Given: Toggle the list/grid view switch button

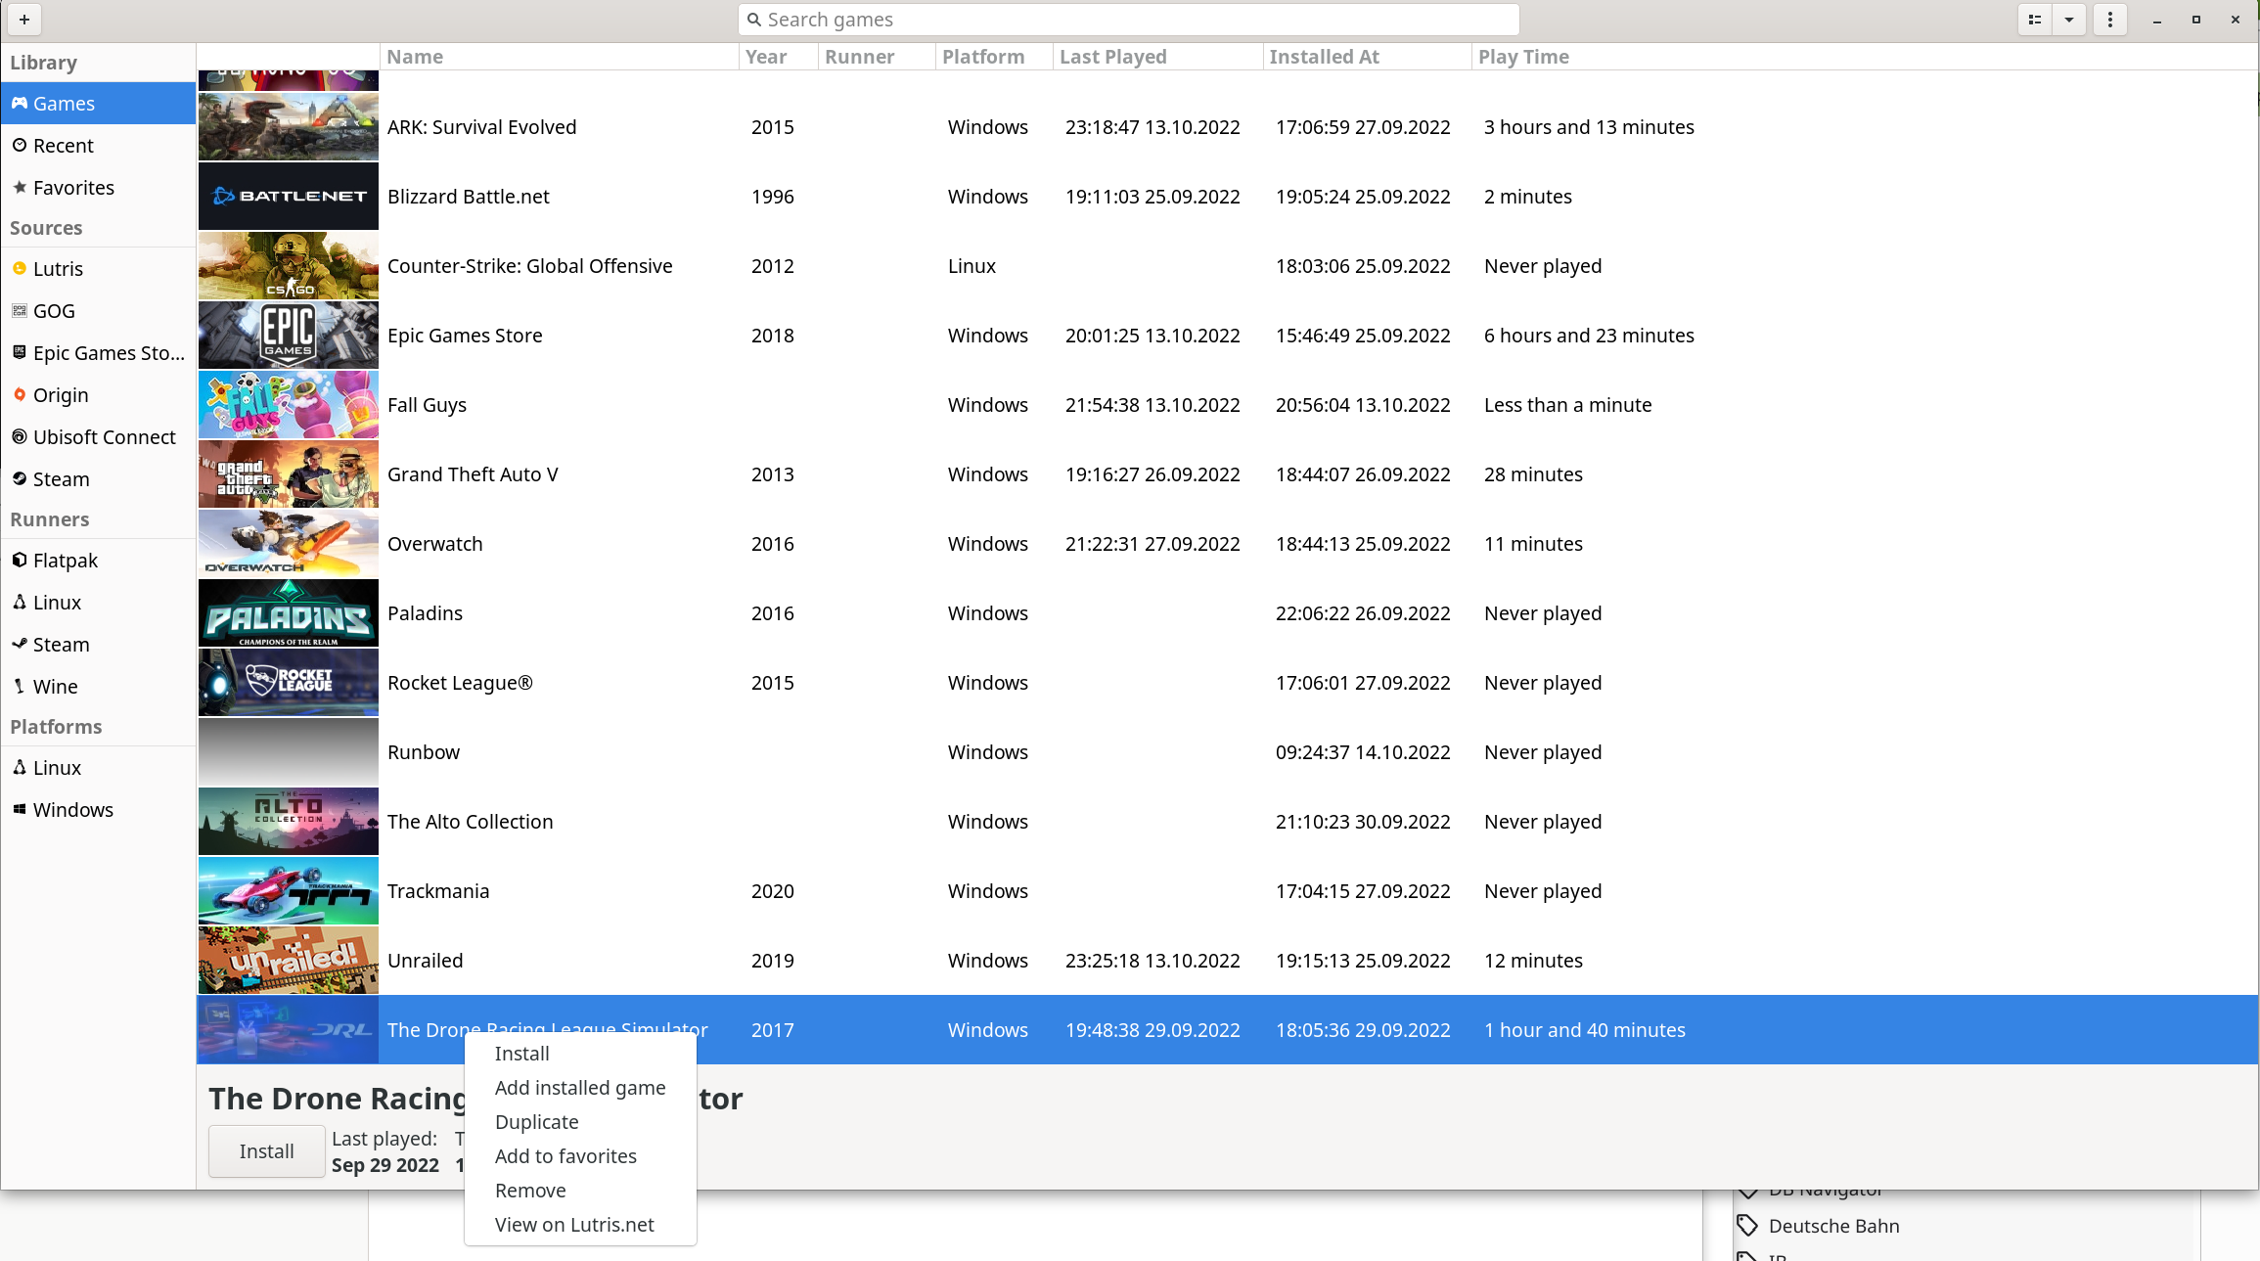Looking at the screenshot, I should pyautogui.click(x=2035, y=20).
